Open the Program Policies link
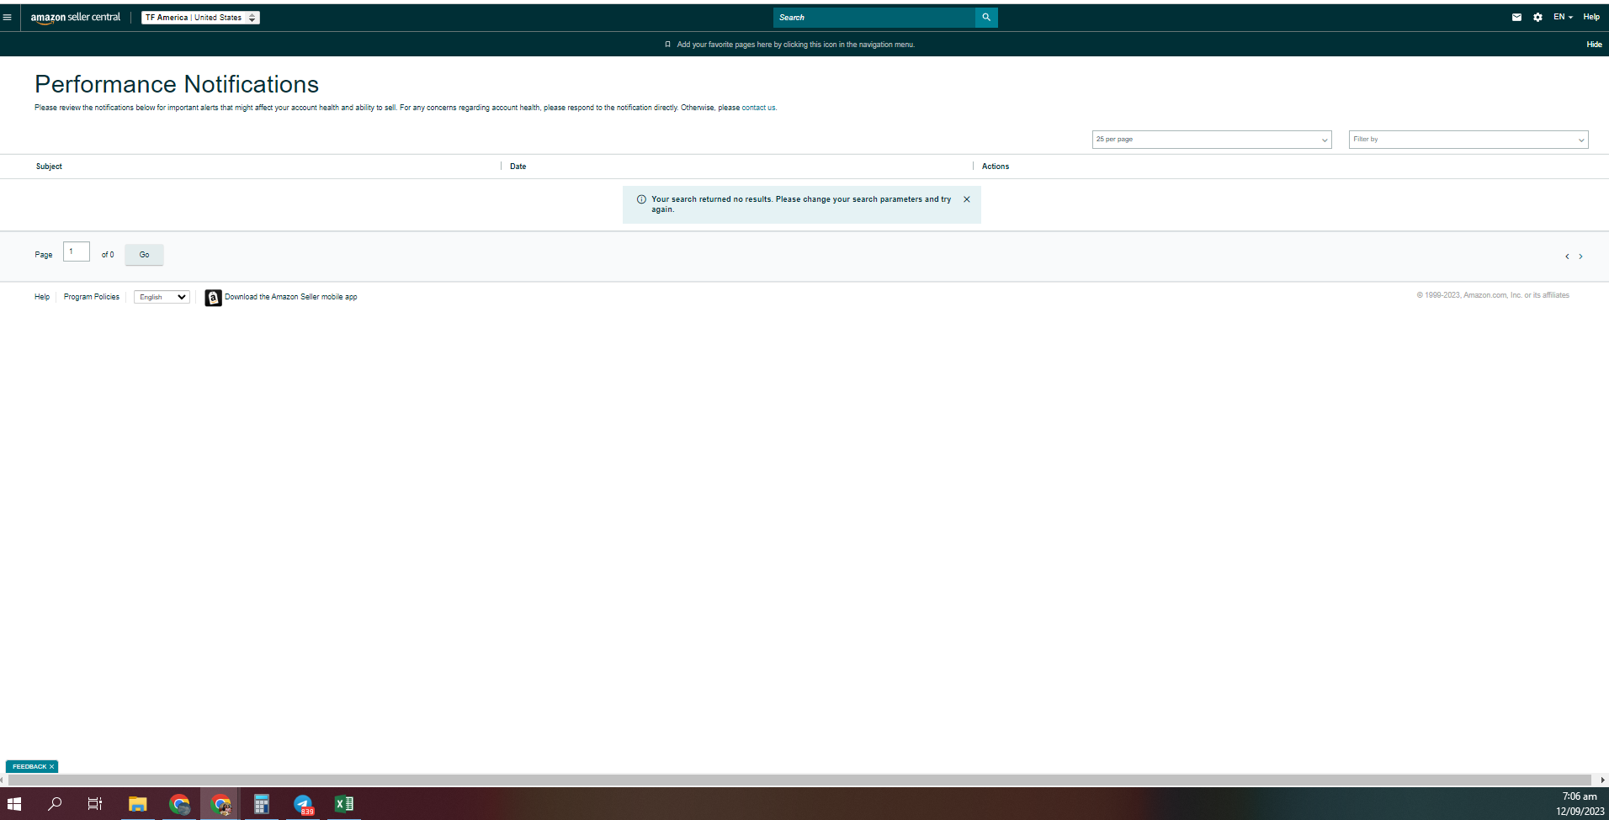The height and width of the screenshot is (820, 1609). [92, 297]
